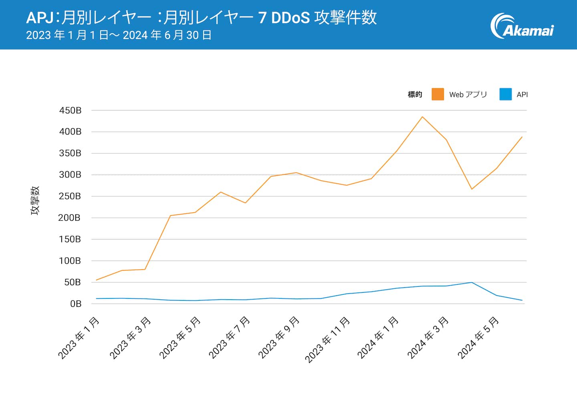Select the Web アプリ legend label
The width and height of the screenshot is (577, 417).
tap(468, 95)
